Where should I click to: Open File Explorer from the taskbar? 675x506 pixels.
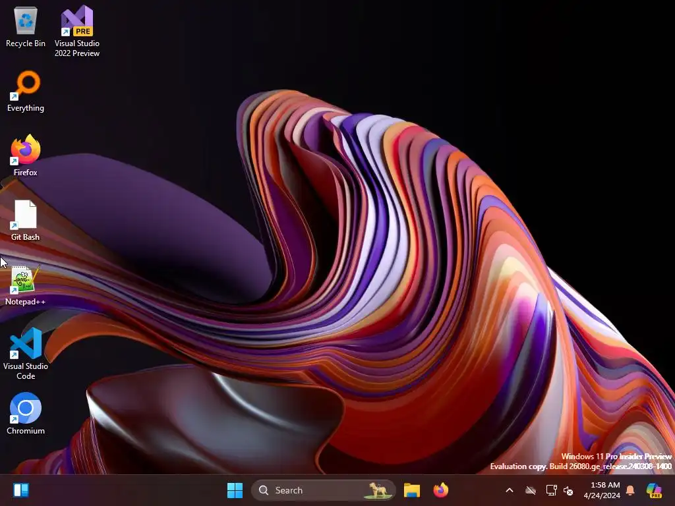[x=412, y=490]
